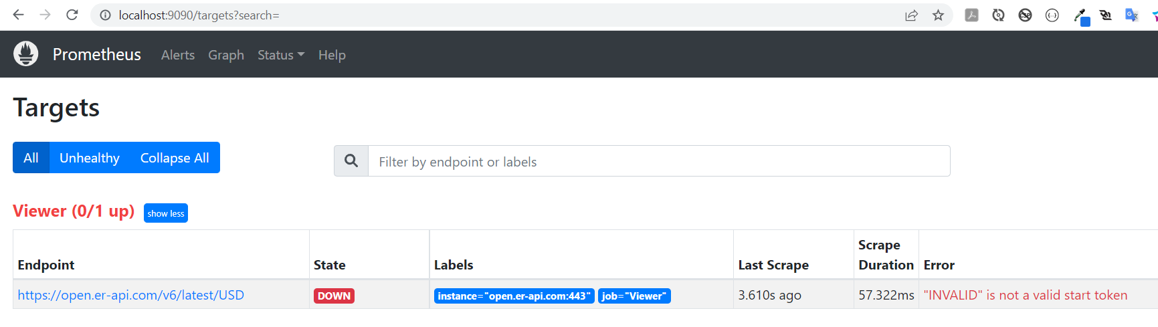Focus the filter by endpoint field

[x=659, y=161]
